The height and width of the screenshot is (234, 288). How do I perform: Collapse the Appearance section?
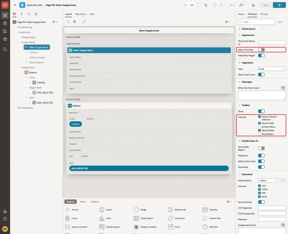[x=239, y=35]
